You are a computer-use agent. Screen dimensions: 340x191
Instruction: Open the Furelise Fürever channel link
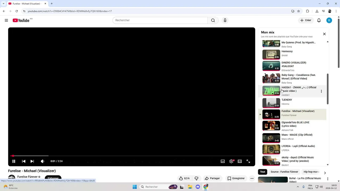click(x=27, y=177)
